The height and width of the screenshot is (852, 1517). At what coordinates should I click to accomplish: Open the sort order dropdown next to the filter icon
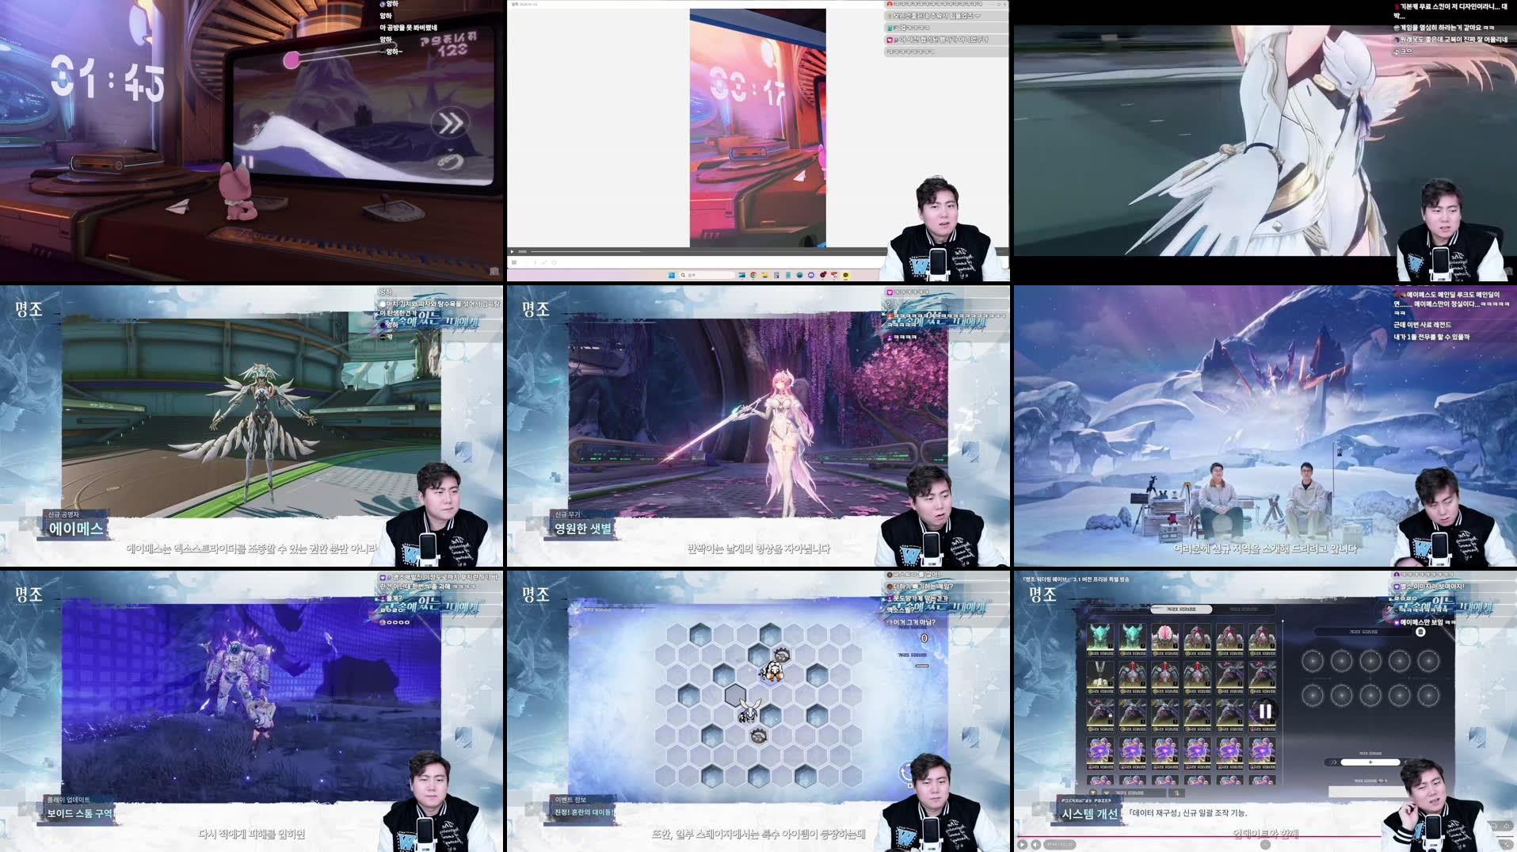click(x=1107, y=793)
